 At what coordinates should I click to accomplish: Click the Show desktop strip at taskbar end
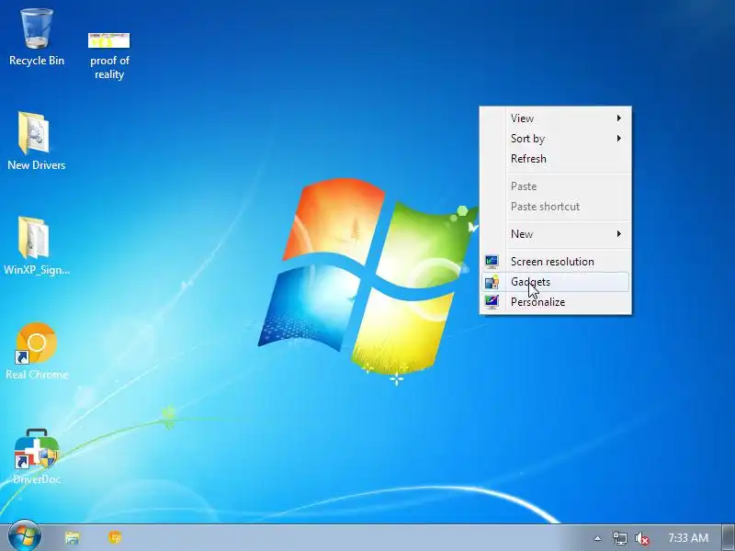pos(729,537)
